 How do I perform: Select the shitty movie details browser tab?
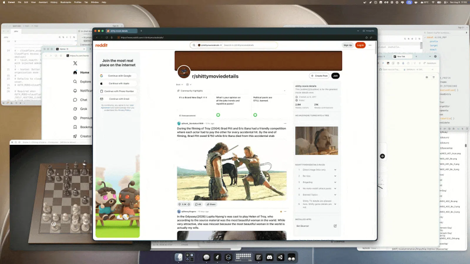121,31
